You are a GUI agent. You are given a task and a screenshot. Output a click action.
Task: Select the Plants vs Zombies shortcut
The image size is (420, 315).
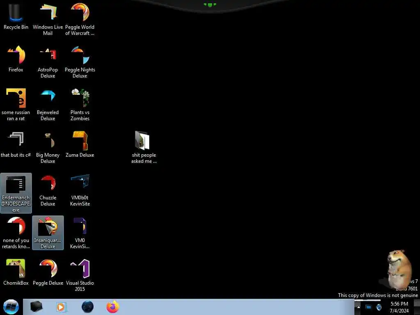click(x=80, y=105)
